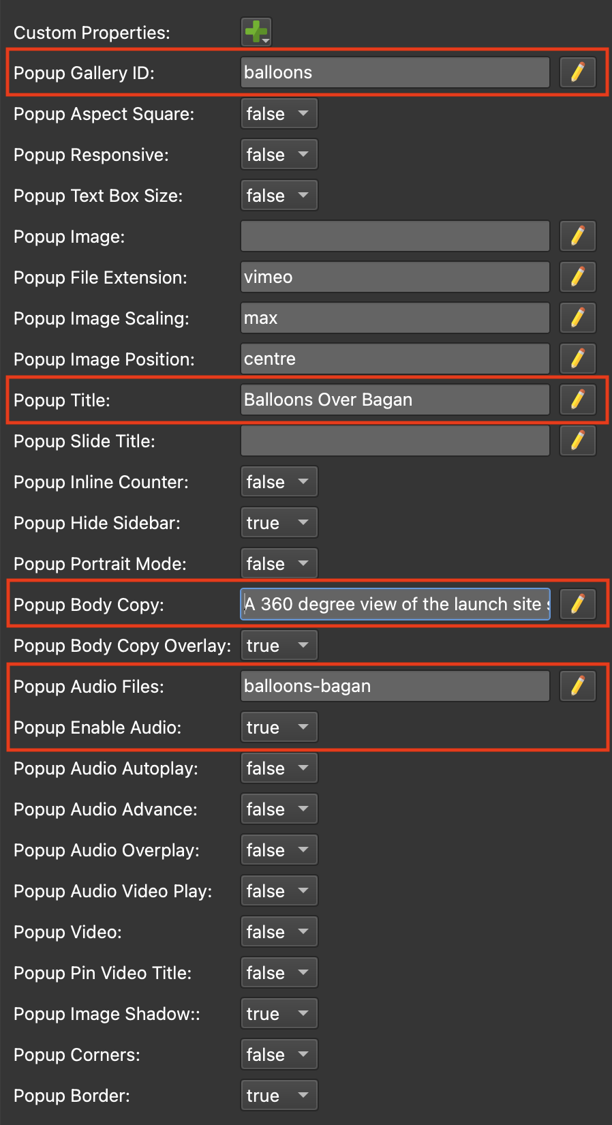Edit Popup Audio Files with pencil icon
The height and width of the screenshot is (1125, 612).
click(x=578, y=686)
